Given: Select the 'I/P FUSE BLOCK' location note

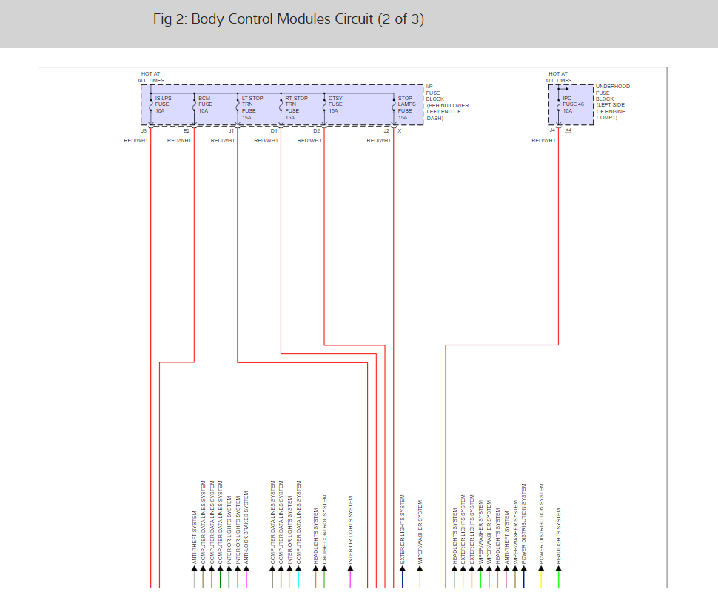Looking at the screenshot, I should [x=447, y=102].
